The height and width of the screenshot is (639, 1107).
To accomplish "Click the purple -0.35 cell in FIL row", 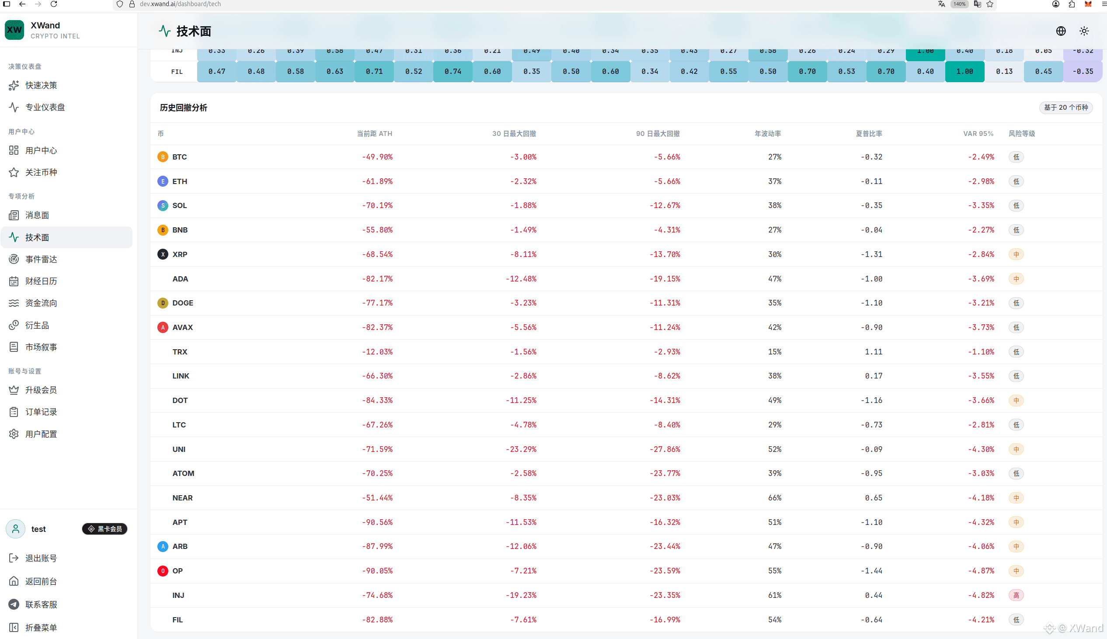I will 1083,71.
